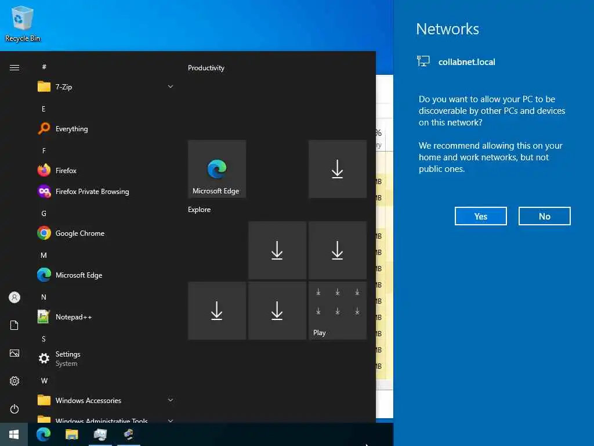
Task: Open Firefox Private Browsing
Action: click(106, 192)
